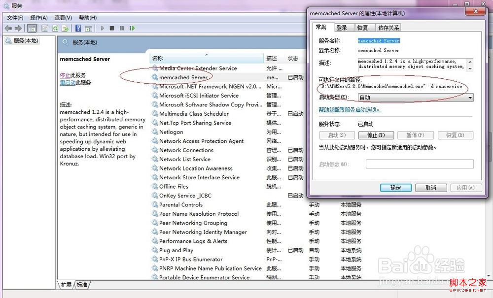Image resolution: width=493 pixels, height=298 pixels.
Task: Click gear icon of Network Connections row
Action: tap(155, 150)
